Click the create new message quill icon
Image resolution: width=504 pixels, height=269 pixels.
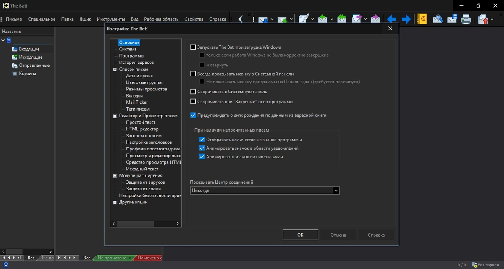(x=304, y=19)
